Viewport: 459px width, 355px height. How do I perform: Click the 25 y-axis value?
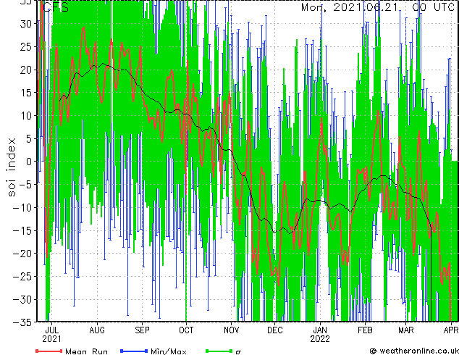26,46
